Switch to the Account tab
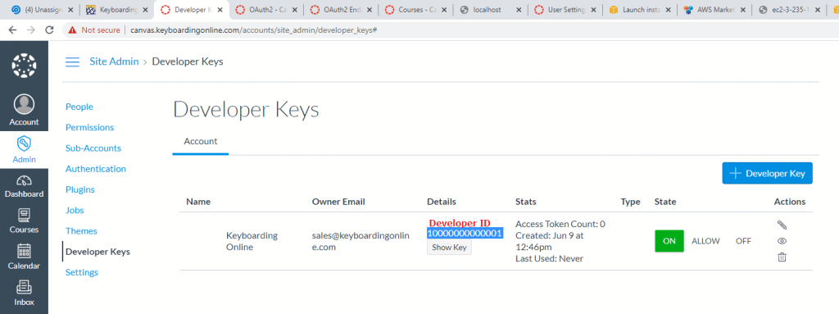The image size is (839, 314). click(x=201, y=142)
